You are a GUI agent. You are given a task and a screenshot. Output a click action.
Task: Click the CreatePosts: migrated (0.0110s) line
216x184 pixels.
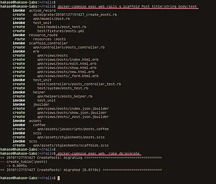pos(81,170)
